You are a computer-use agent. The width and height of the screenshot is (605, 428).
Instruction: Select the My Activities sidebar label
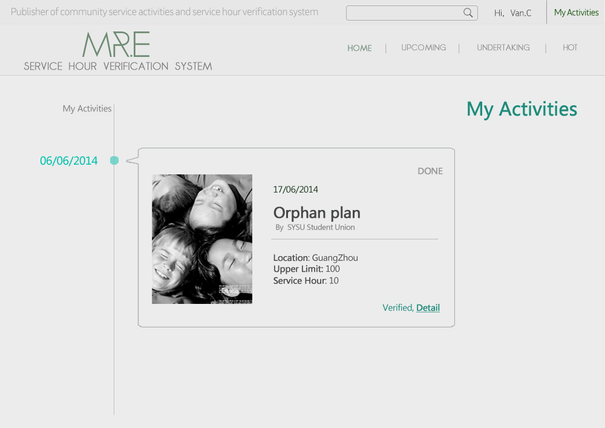click(x=87, y=108)
